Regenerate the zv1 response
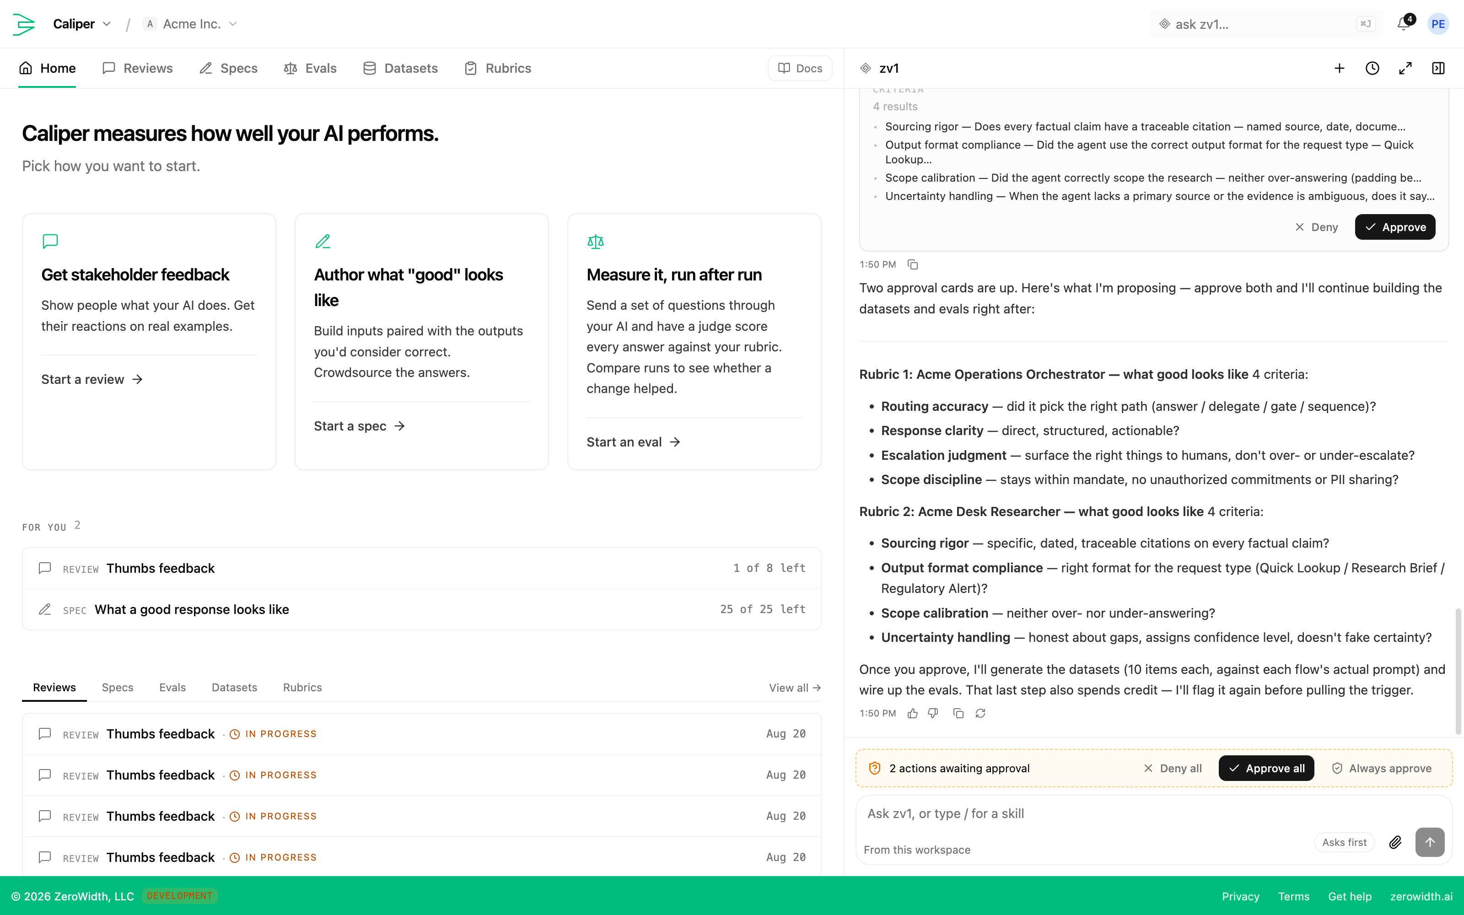This screenshot has width=1464, height=915. click(x=980, y=714)
